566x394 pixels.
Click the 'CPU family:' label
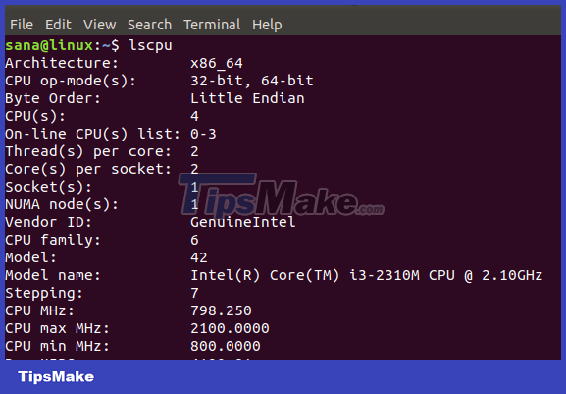click(53, 241)
